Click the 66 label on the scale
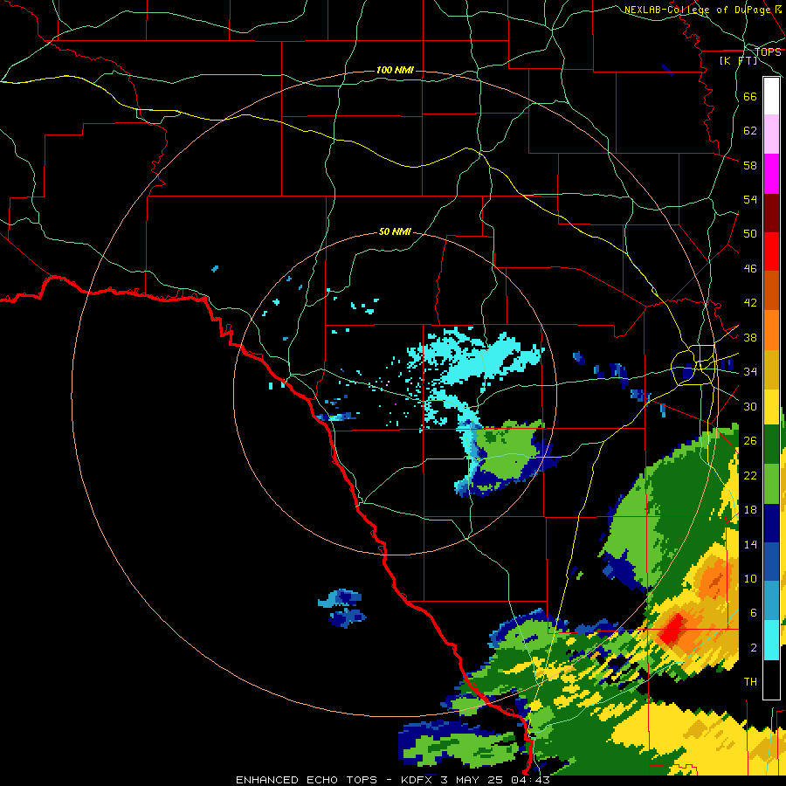 750,96
